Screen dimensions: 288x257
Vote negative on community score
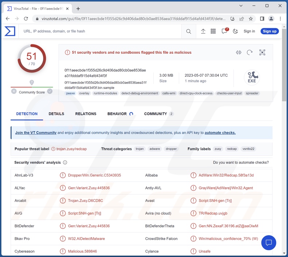pyautogui.click(x=14, y=91)
